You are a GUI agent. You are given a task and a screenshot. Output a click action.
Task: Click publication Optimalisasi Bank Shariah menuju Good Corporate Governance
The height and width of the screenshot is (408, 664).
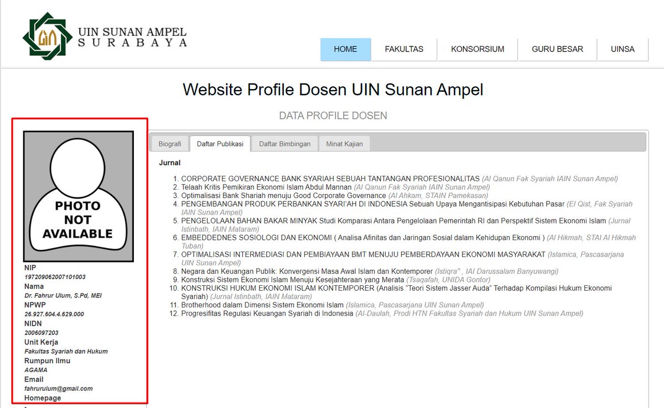pyautogui.click(x=283, y=196)
